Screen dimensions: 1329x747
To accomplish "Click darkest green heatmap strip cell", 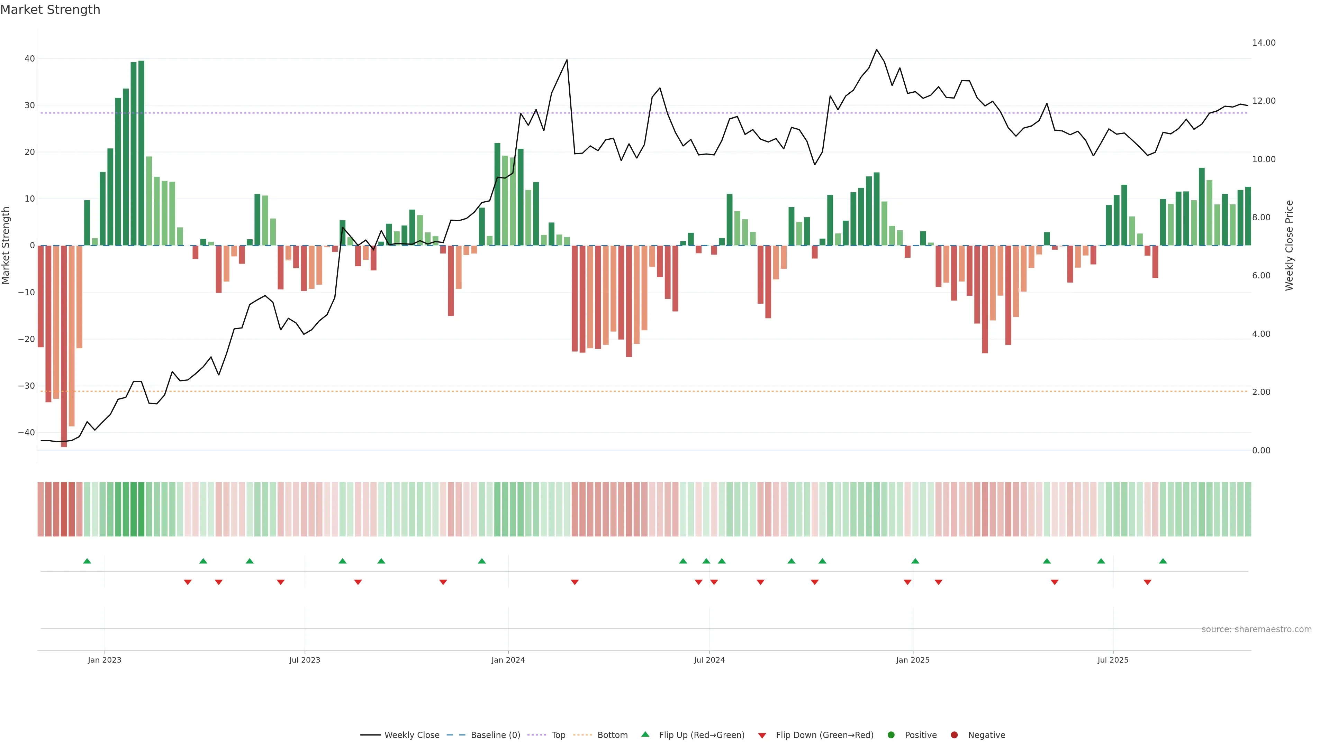I will (141, 509).
